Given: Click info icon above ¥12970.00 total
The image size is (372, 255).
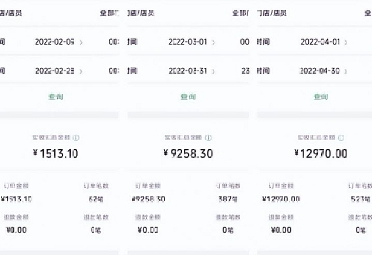Looking at the screenshot, I should coord(341,138).
